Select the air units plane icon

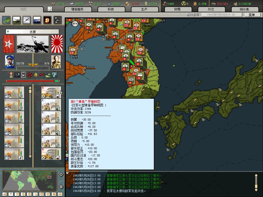[x=27, y=20]
